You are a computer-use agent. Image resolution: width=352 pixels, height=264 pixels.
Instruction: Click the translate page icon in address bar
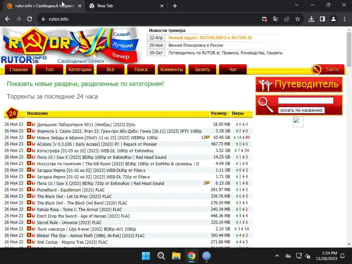[275, 19]
